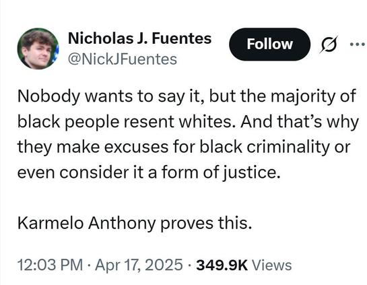Click the 'Karmelo Anthony proves this.' line
Screen dimensions: 367x285
click(135, 223)
